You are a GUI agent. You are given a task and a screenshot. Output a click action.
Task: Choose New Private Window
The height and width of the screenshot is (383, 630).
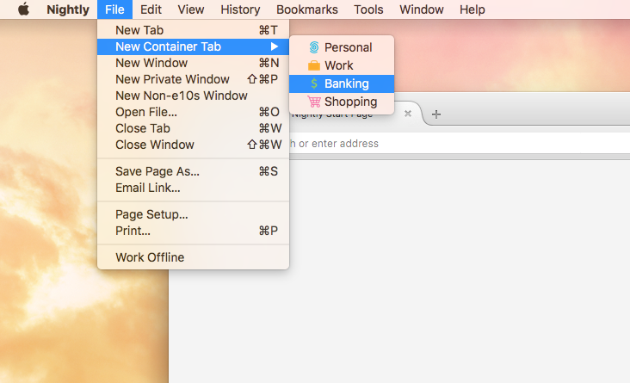coord(193,79)
